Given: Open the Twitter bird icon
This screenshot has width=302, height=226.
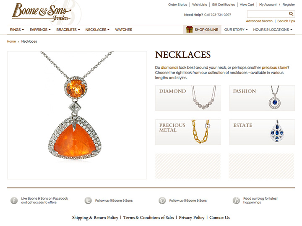Looking at the screenshot, I should click(88, 200).
